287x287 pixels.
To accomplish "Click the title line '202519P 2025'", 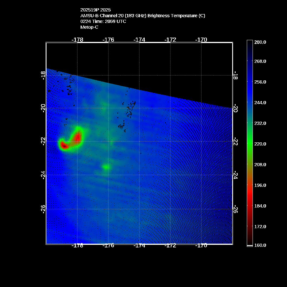I will pos(96,10).
